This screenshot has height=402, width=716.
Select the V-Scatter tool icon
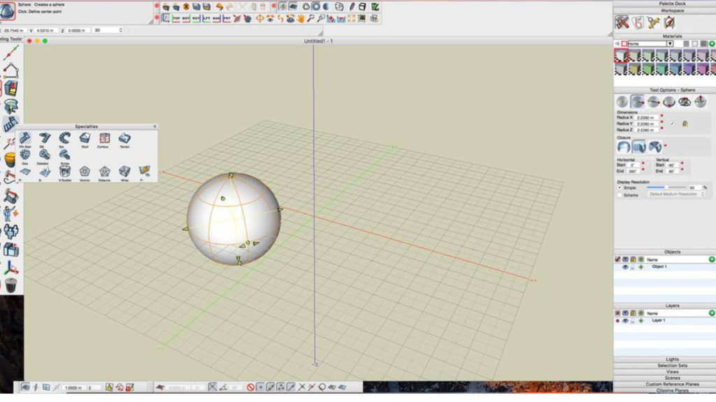(64, 171)
